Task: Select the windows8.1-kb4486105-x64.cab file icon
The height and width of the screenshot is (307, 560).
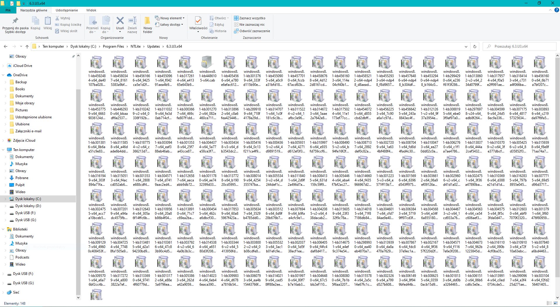Action: [x=207, y=63]
